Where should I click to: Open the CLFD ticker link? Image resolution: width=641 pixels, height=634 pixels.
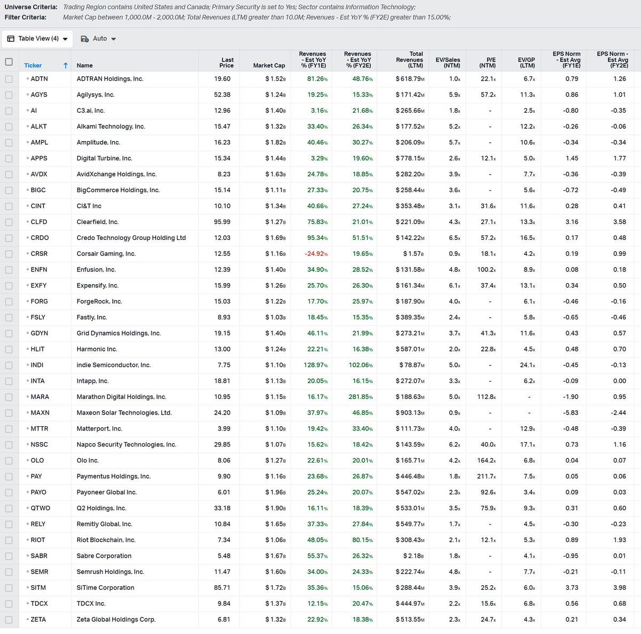click(39, 222)
